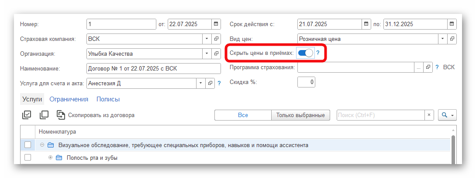Toggle Скрыть цены в приёмах switch
Viewport: 476px width, 178px height.
tap(305, 53)
